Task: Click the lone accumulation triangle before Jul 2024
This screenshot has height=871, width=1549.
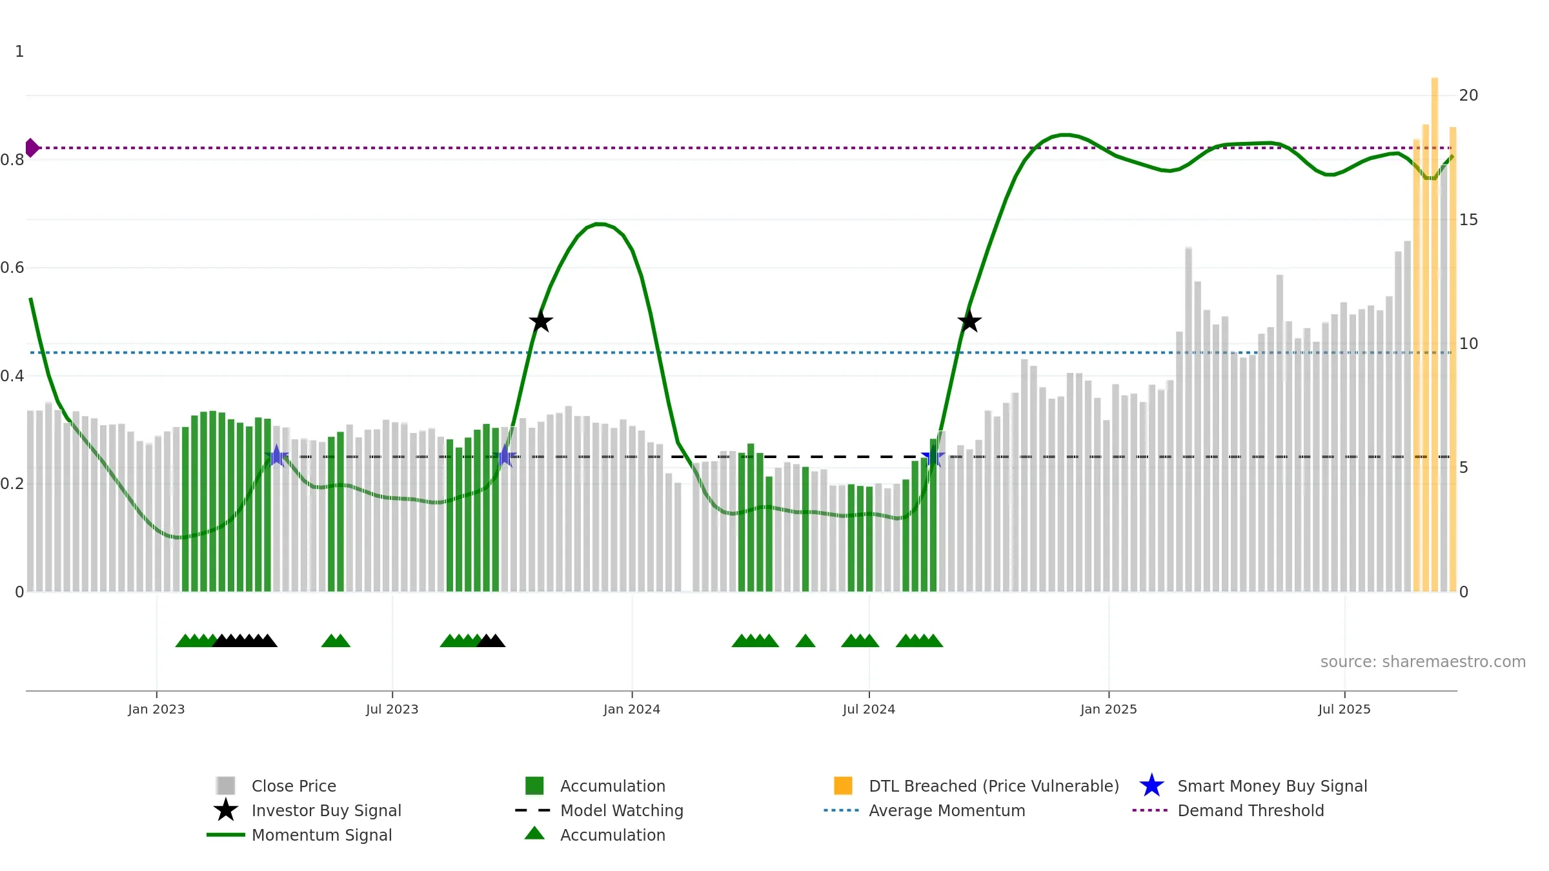Action: [x=805, y=641]
